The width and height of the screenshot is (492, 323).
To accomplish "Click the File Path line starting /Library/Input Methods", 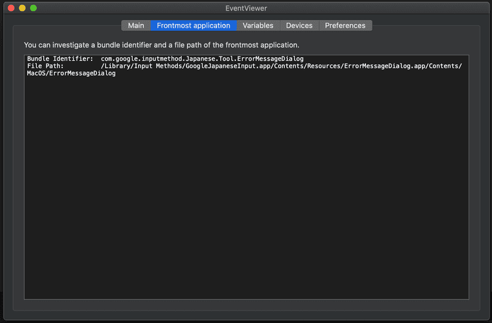I will (281, 66).
